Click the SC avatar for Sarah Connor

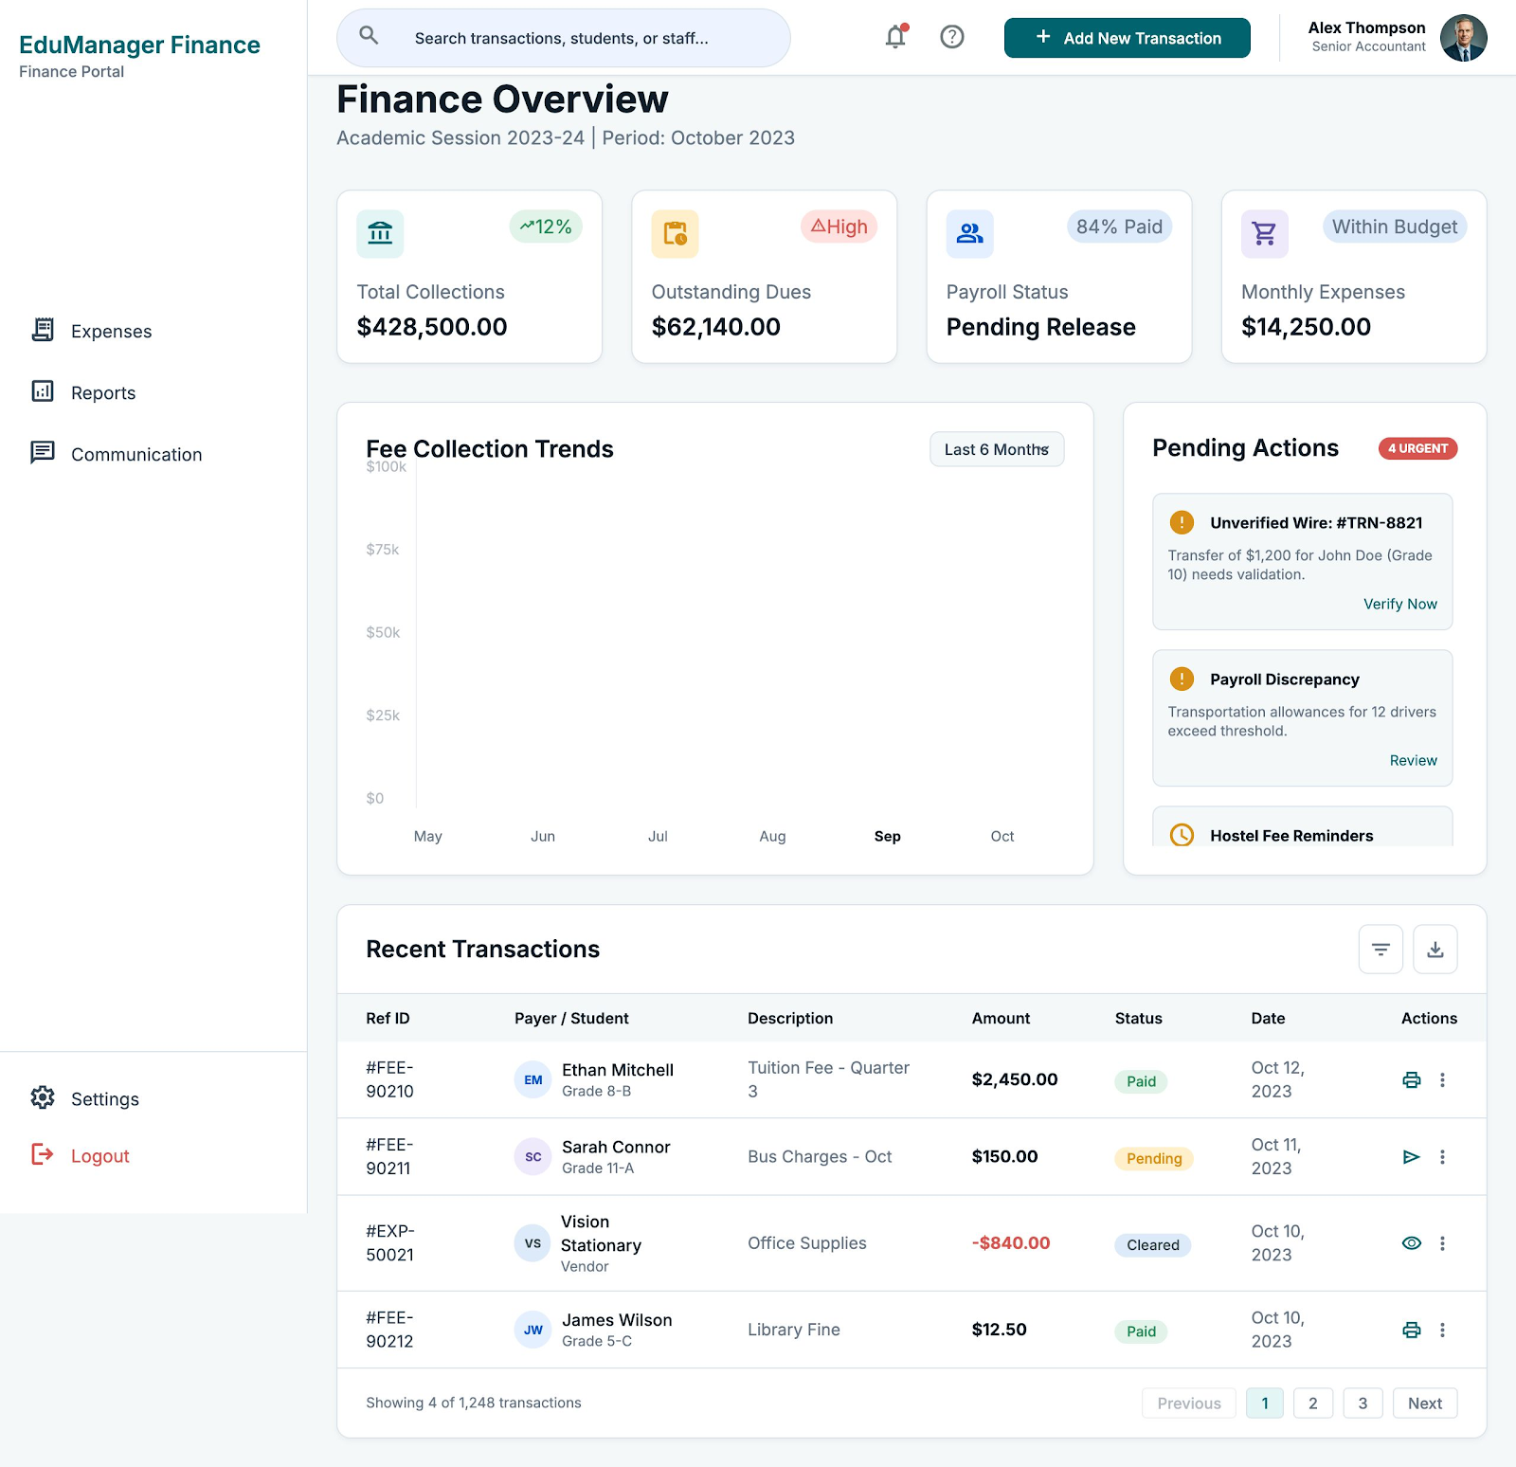533,1156
